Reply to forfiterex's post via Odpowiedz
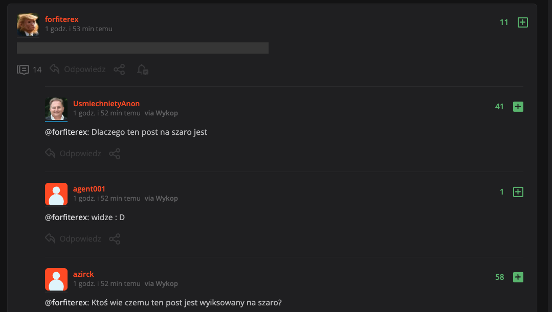 tap(78, 69)
